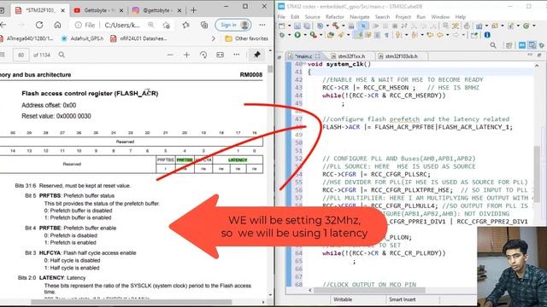Expand the dropdown beside the back navigation arrow
The height and width of the screenshot is (307, 547).
[x=448, y=35]
